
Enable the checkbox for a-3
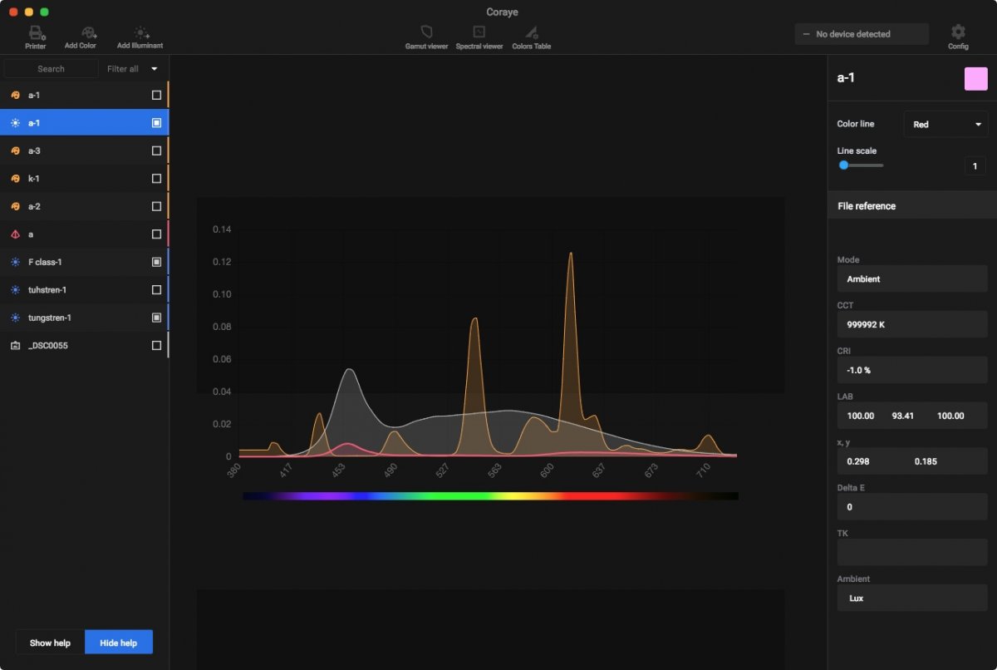156,151
